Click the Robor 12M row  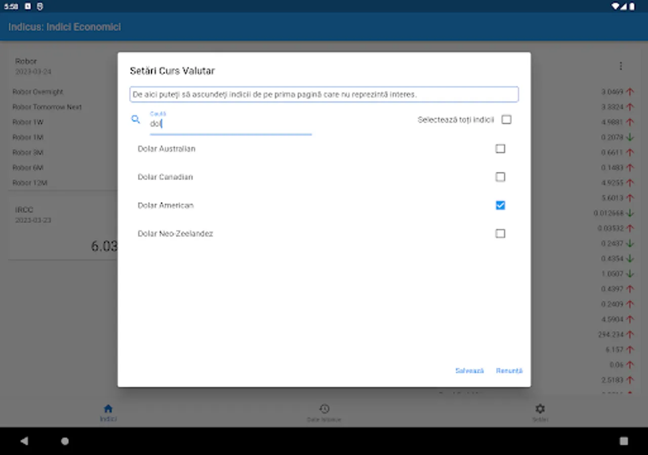tap(30, 183)
